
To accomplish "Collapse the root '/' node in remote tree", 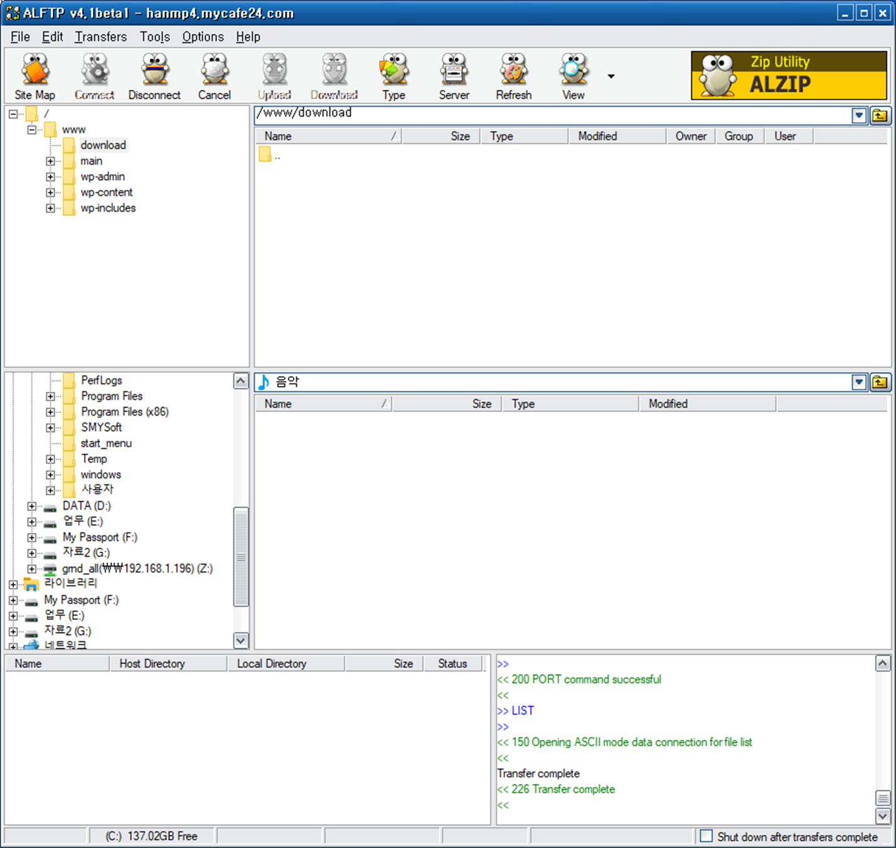I will click(x=13, y=114).
